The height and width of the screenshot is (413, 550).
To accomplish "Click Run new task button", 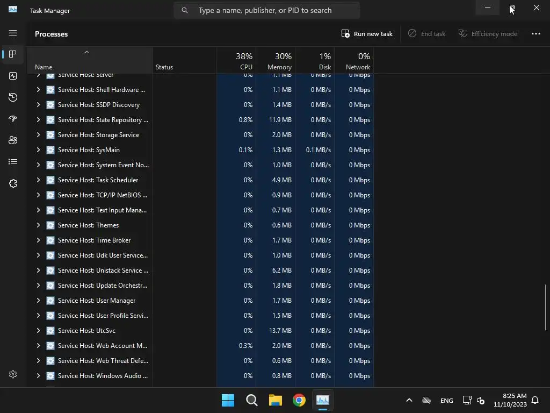I will (x=367, y=34).
